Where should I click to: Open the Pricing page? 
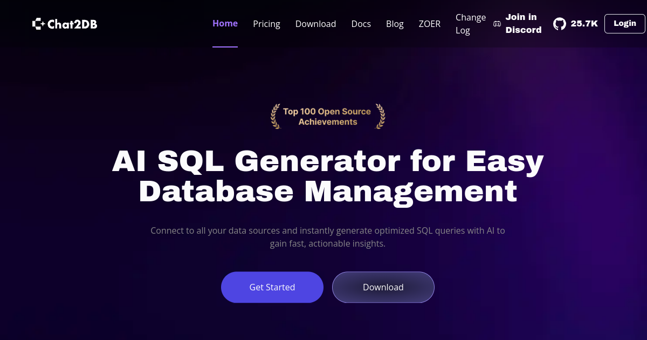point(266,24)
